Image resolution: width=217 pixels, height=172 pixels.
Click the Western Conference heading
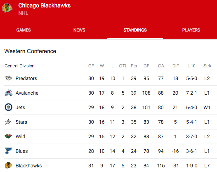[30, 51]
